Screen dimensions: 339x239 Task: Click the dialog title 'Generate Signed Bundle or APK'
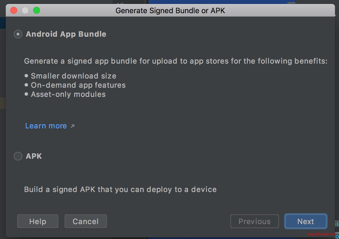click(x=170, y=11)
